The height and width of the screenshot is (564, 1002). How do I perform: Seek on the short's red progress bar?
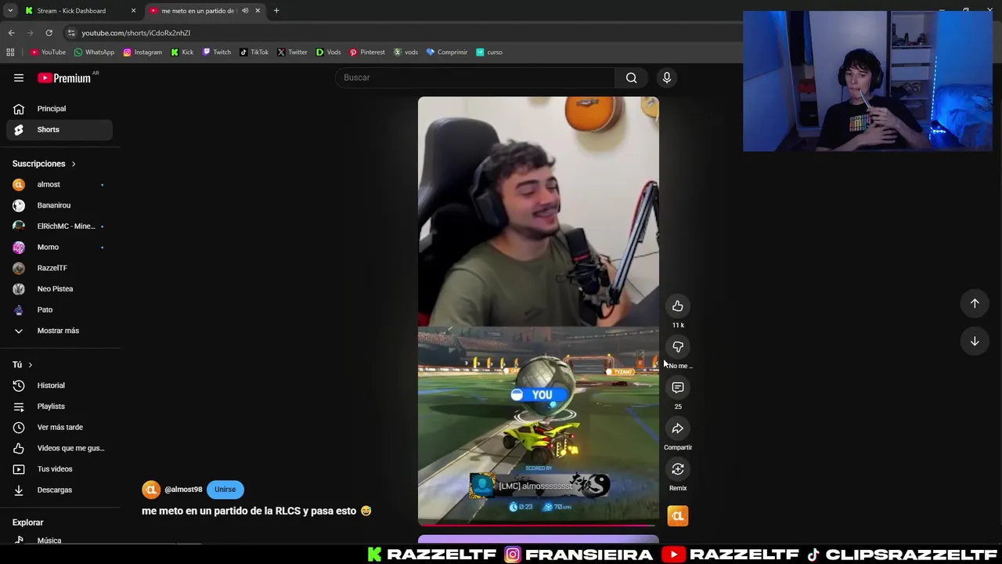coord(538,526)
